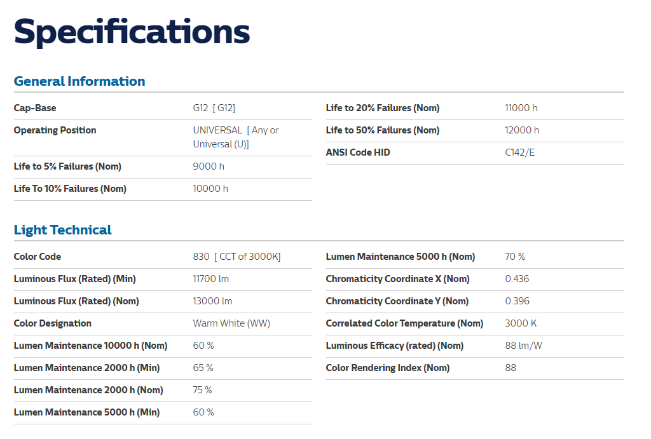Select the ANSI Code HID label
Image resolution: width=651 pixels, height=439 pixels.
[358, 152]
